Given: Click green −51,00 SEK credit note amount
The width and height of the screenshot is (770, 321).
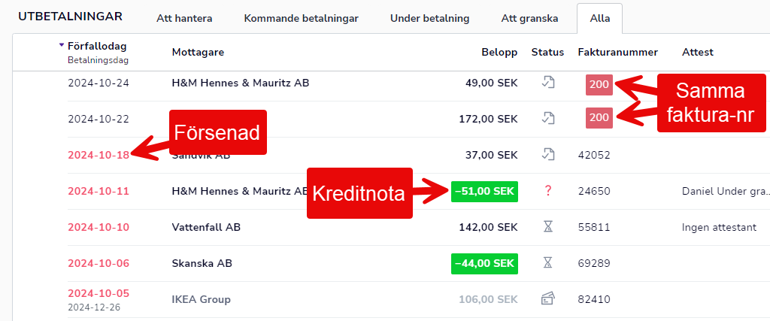Looking at the screenshot, I should pos(484,192).
